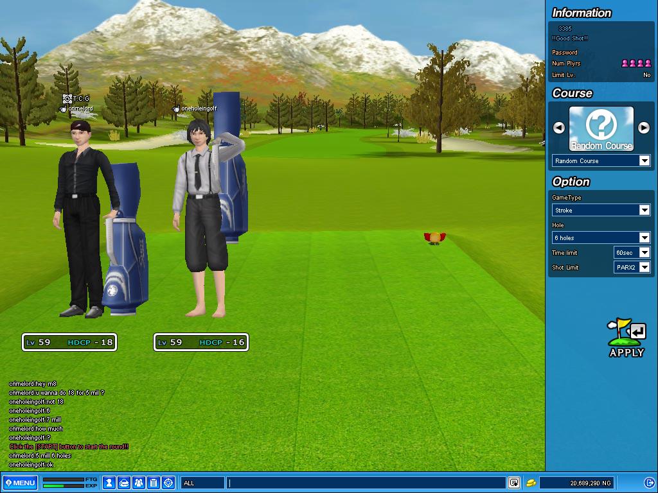This screenshot has width=658, height=493.
Task: Click the exit arrow icon at bottom right
Action: (x=648, y=483)
